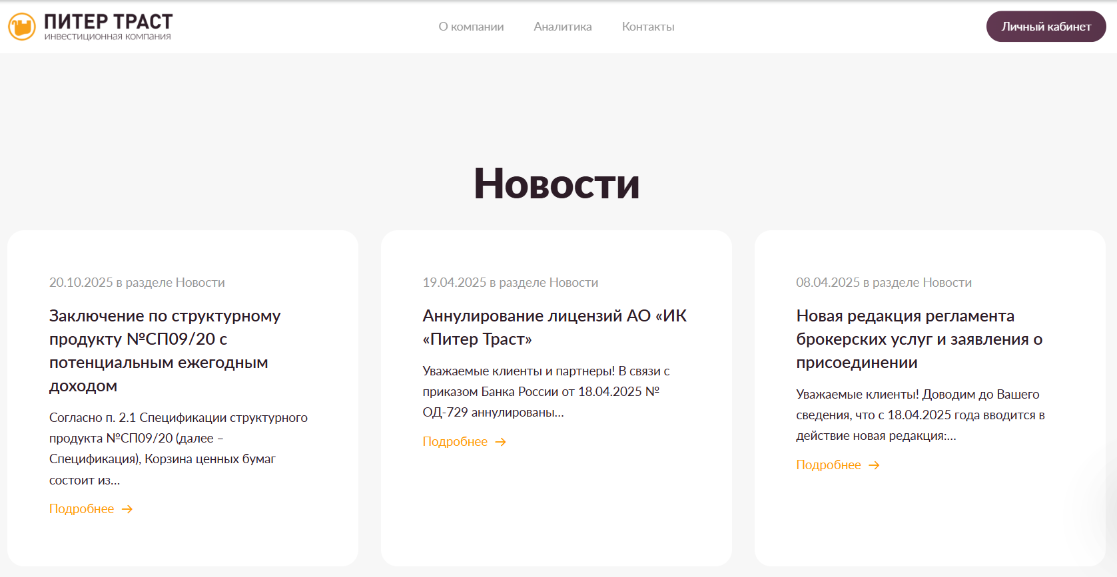Open headline Заключение по структурному продукту
1117x577 pixels.
tap(165, 351)
